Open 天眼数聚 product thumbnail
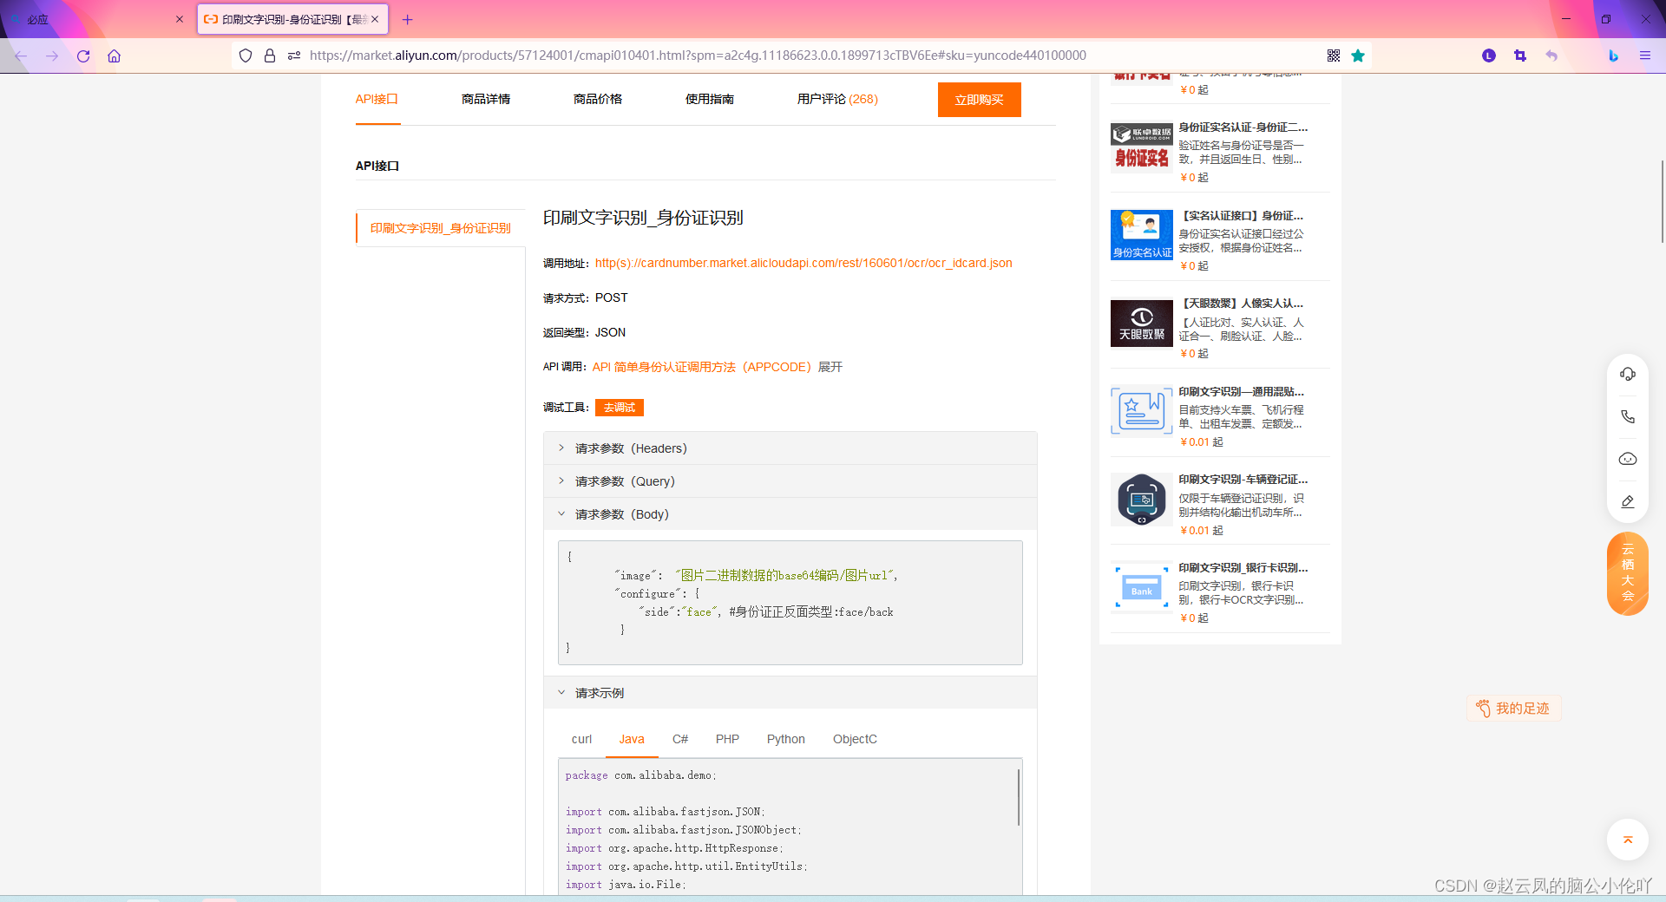Image resolution: width=1666 pixels, height=902 pixels. pyautogui.click(x=1142, y=324)
